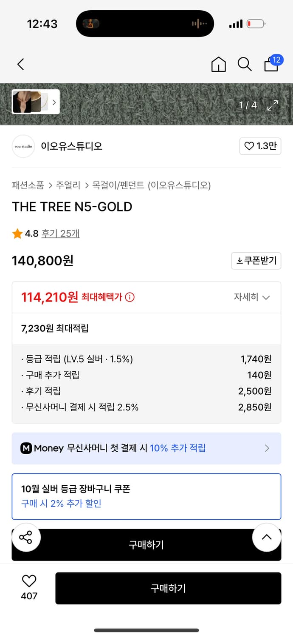The height and width of the screenshot is (638, 293).
Task: Open the 후기 25개 reviews link
Action: point(60,234)
